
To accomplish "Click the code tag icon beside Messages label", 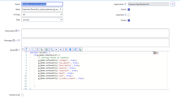I will (16, 40).
